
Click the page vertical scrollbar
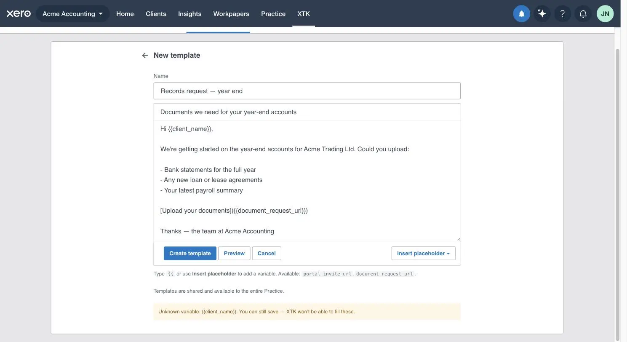618,194
